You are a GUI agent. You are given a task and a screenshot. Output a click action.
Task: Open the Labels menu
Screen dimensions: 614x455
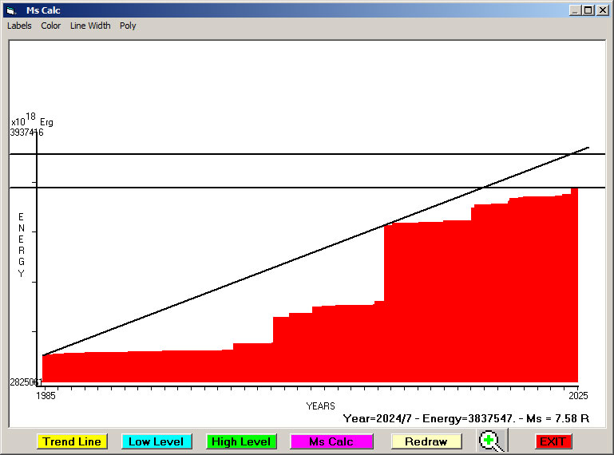[x=19, y=26]
